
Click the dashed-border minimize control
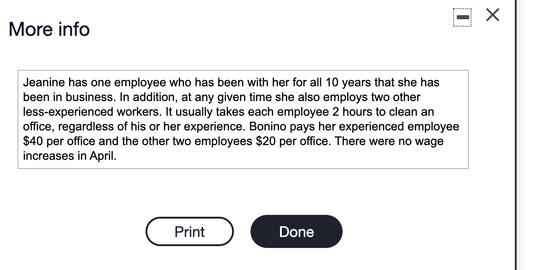click(x=462, y=16)
